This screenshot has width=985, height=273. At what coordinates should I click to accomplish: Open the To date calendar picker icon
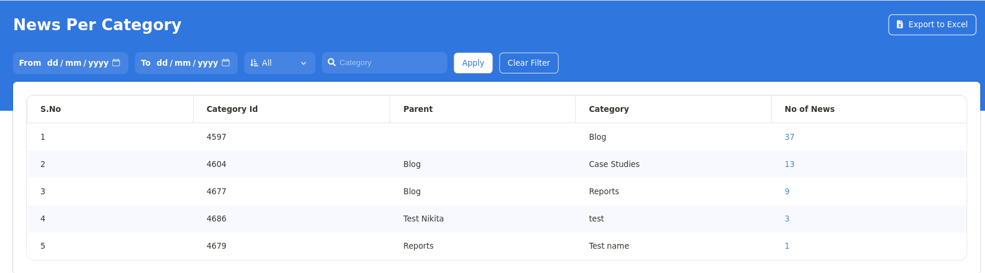point(226,63)
